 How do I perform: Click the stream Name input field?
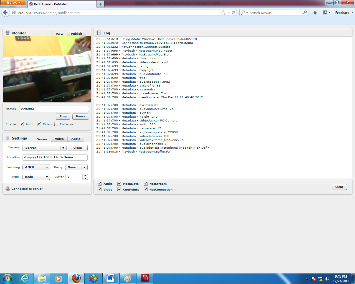[54, 109]
